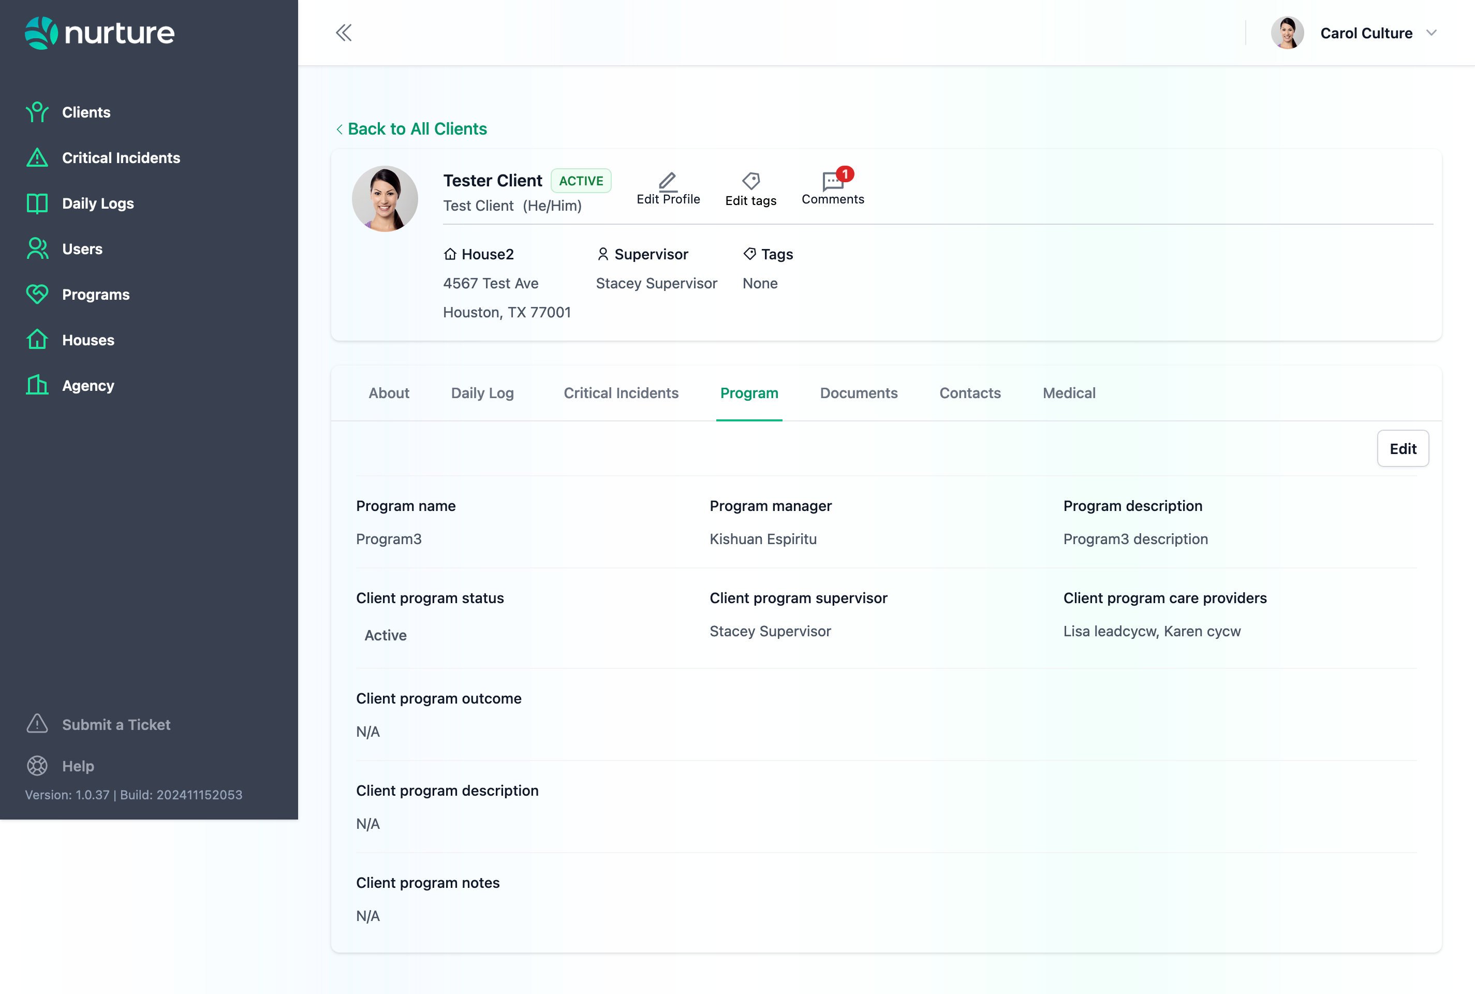Select the Programs heart icon in sidebar
The image size is (1475, 994).
tap(37, 294)
